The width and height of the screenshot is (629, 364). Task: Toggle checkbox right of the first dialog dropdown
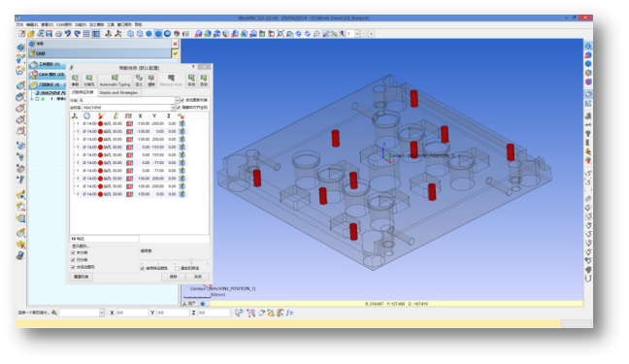(x=182, y=100)
